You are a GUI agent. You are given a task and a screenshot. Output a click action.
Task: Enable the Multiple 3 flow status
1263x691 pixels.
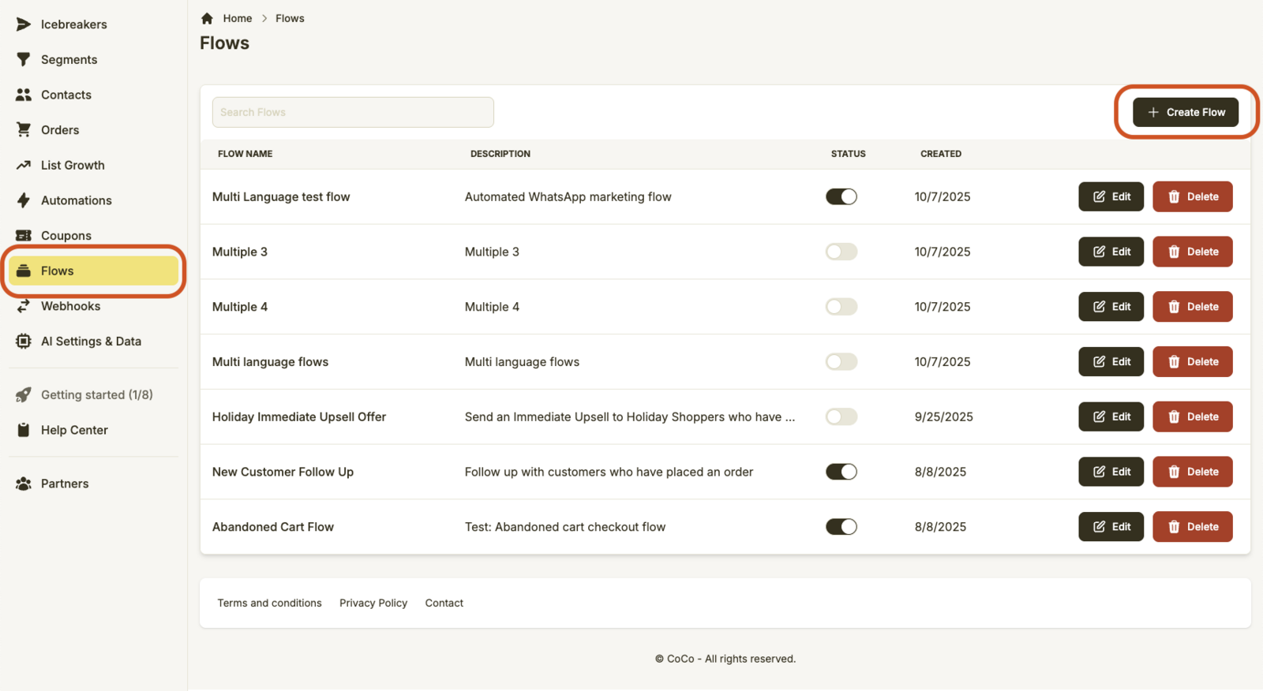click(841, 252)
